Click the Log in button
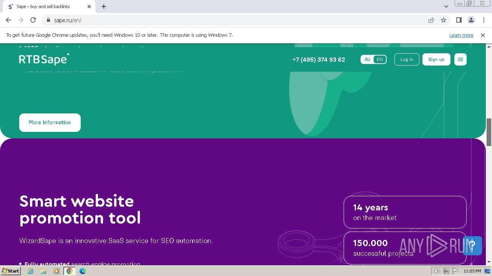The width and height of the screenshot is (492, 276). click(407, 59)
